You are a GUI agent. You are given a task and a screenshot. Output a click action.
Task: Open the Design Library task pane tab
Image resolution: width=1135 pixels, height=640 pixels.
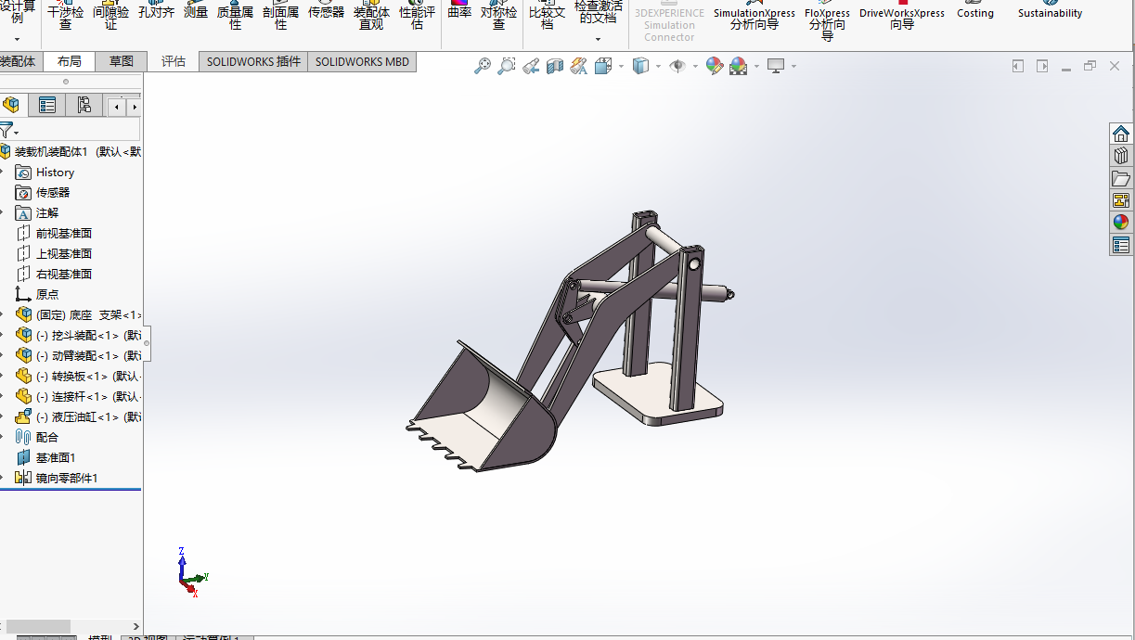coord(1121,156)
